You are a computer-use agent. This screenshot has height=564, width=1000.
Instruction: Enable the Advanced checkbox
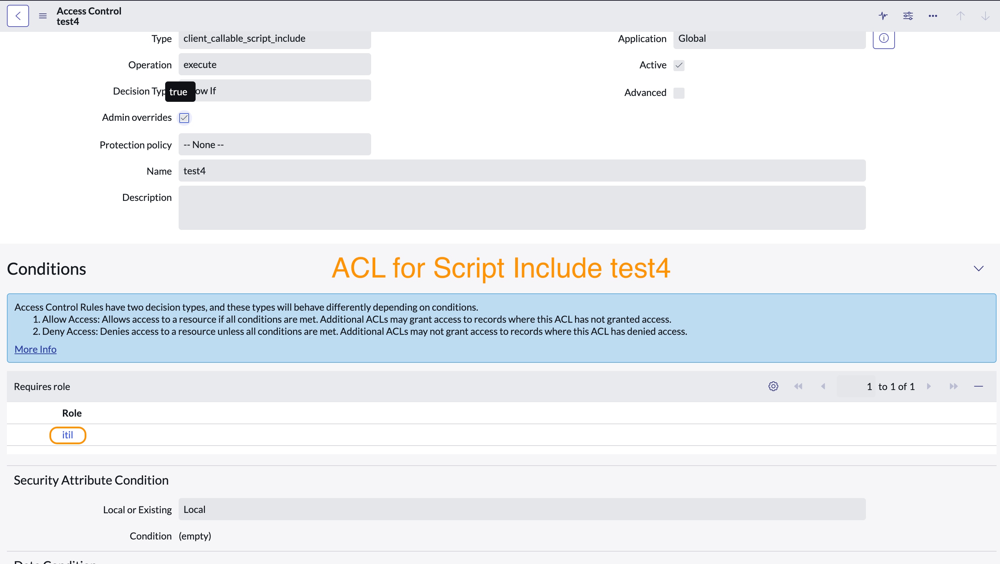point(679,93)
